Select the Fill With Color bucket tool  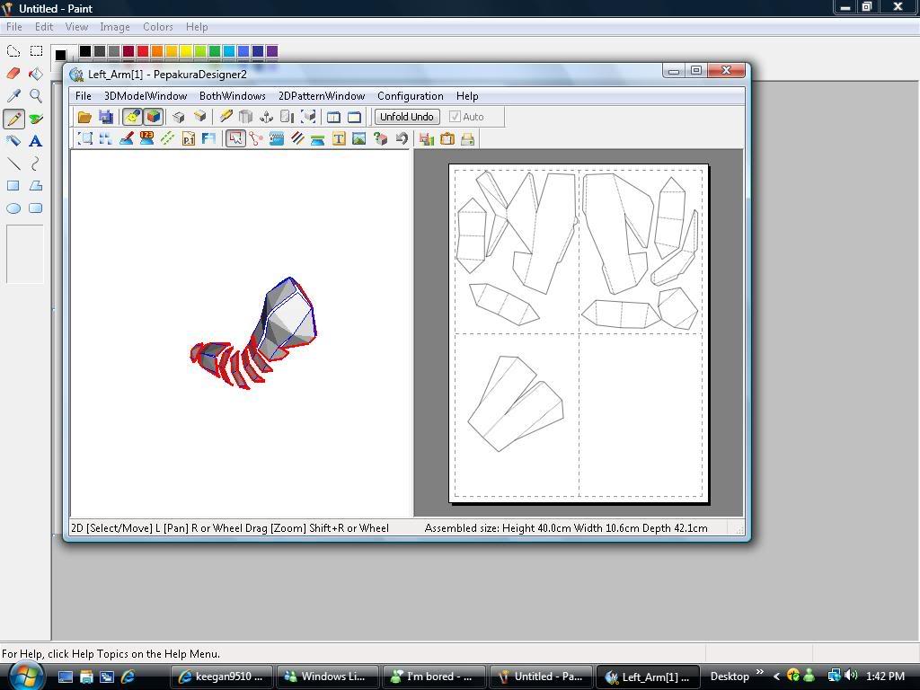pos(36,74)
